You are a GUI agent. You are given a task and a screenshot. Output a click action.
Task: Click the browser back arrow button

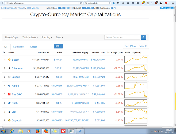click(x=3, y=3)
